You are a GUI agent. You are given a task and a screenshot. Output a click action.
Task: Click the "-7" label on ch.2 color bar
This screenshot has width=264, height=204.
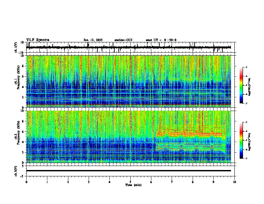pyautogui.click(x=246, y=158)
